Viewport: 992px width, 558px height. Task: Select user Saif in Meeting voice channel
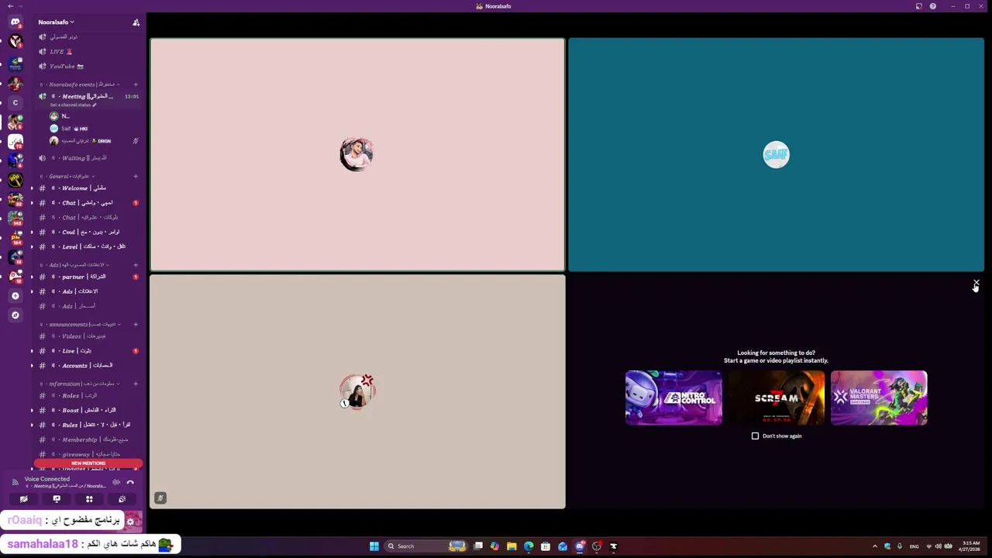tap(93, 129)
